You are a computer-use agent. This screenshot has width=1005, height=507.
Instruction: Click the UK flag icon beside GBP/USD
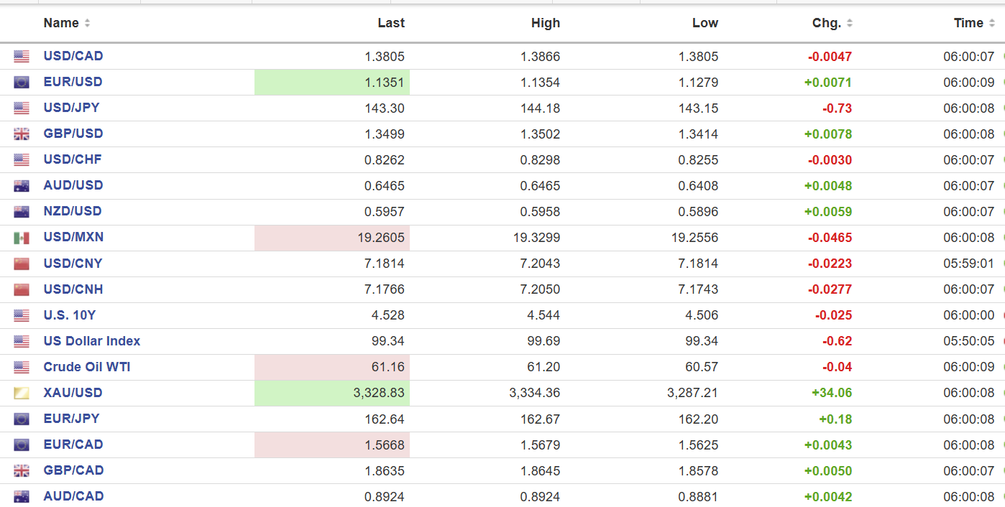click(x=22, y=134)
